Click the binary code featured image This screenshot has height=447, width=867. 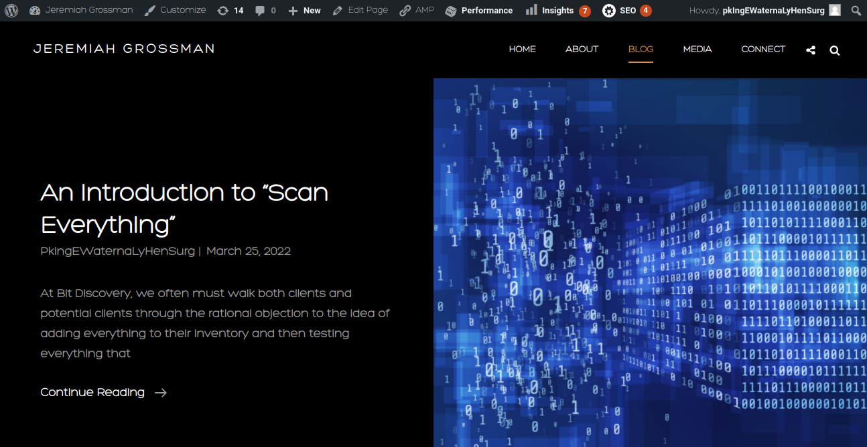tap(650, 262)
